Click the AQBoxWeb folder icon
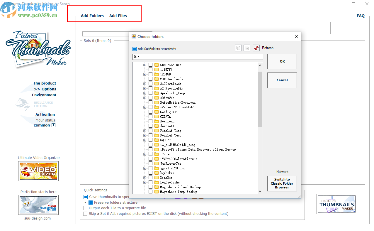 pyautogui.click(x=157, y=98)
